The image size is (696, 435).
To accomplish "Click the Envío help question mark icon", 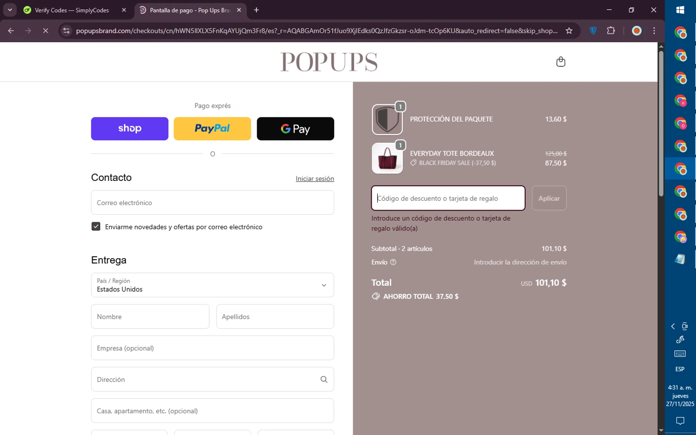I will point(393,262).
